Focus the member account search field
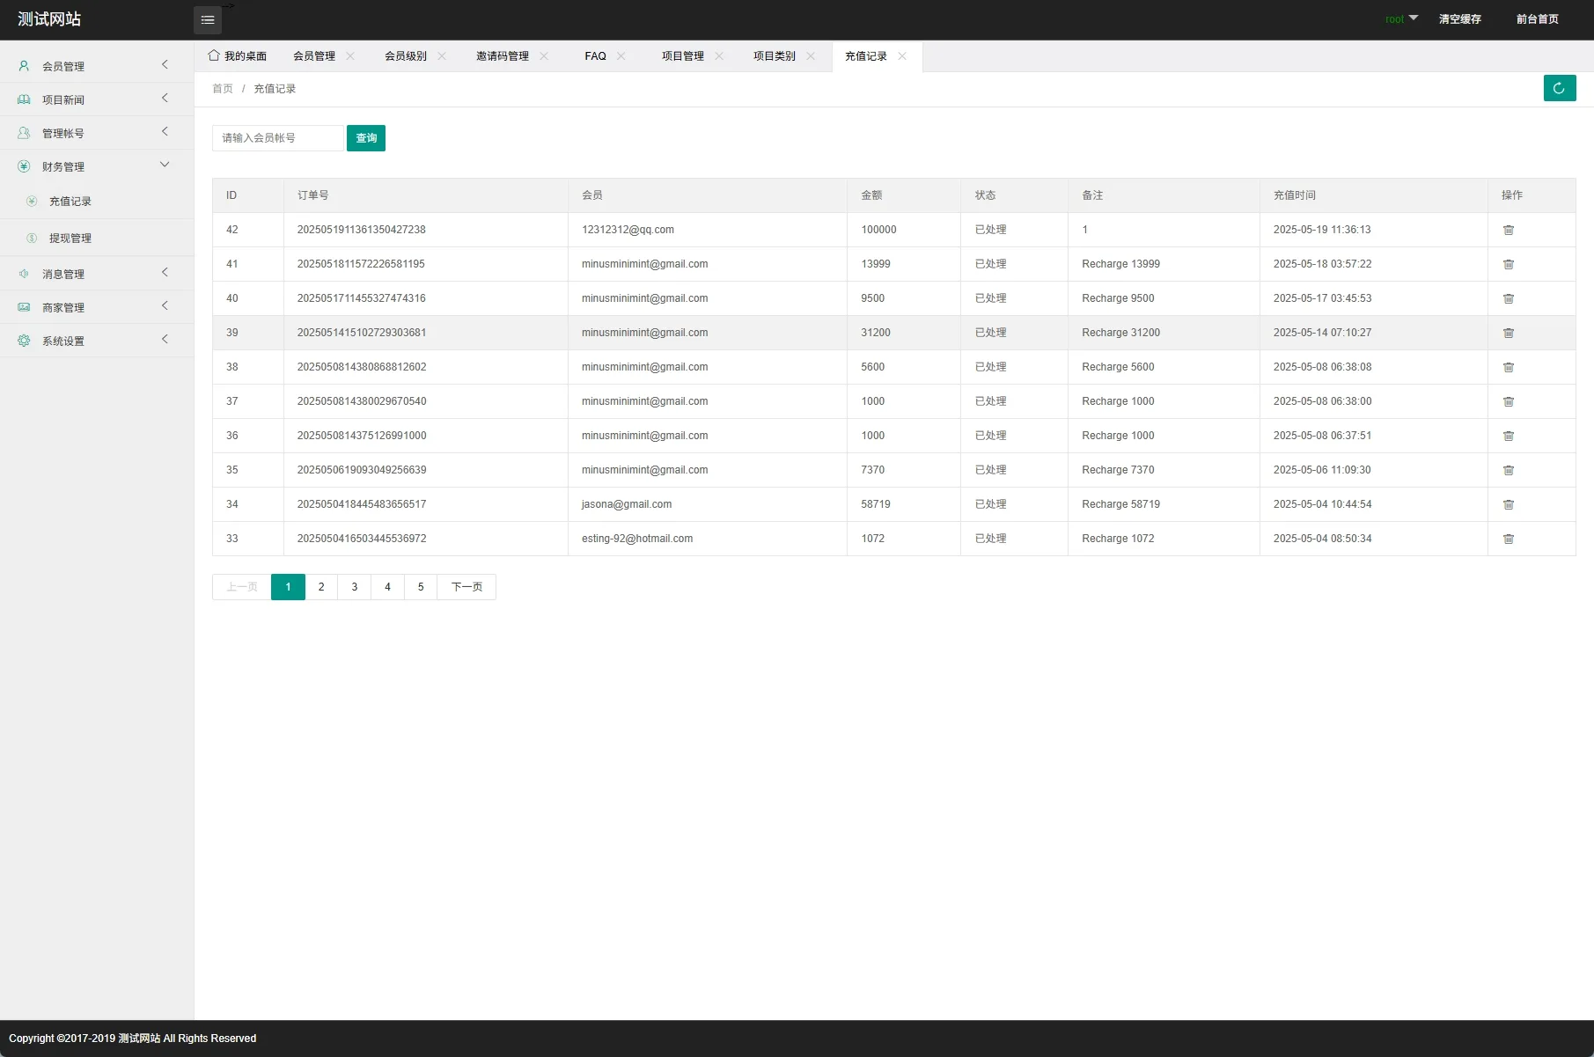The width and height of the screenshot is (1594, 1057). click(x=277, y=138)
